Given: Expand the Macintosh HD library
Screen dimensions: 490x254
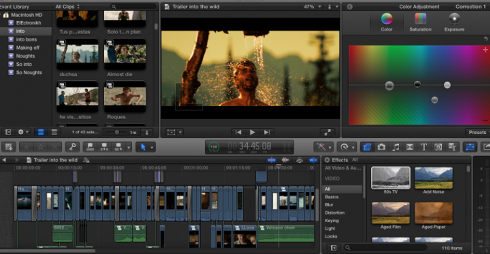Looking at the screenshot, I should point(1,15).
